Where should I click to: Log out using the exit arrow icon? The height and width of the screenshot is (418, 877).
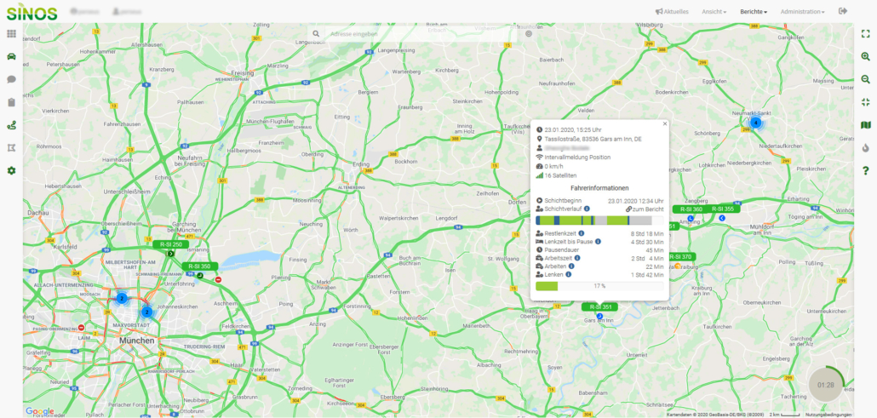pos(843,11)
